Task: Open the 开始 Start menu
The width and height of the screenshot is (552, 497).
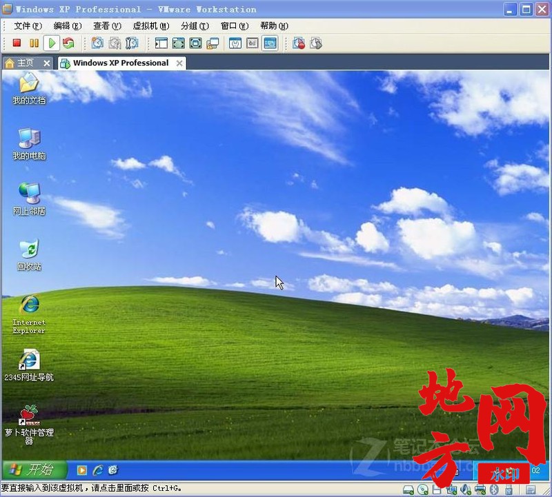Action: (34, 469)
